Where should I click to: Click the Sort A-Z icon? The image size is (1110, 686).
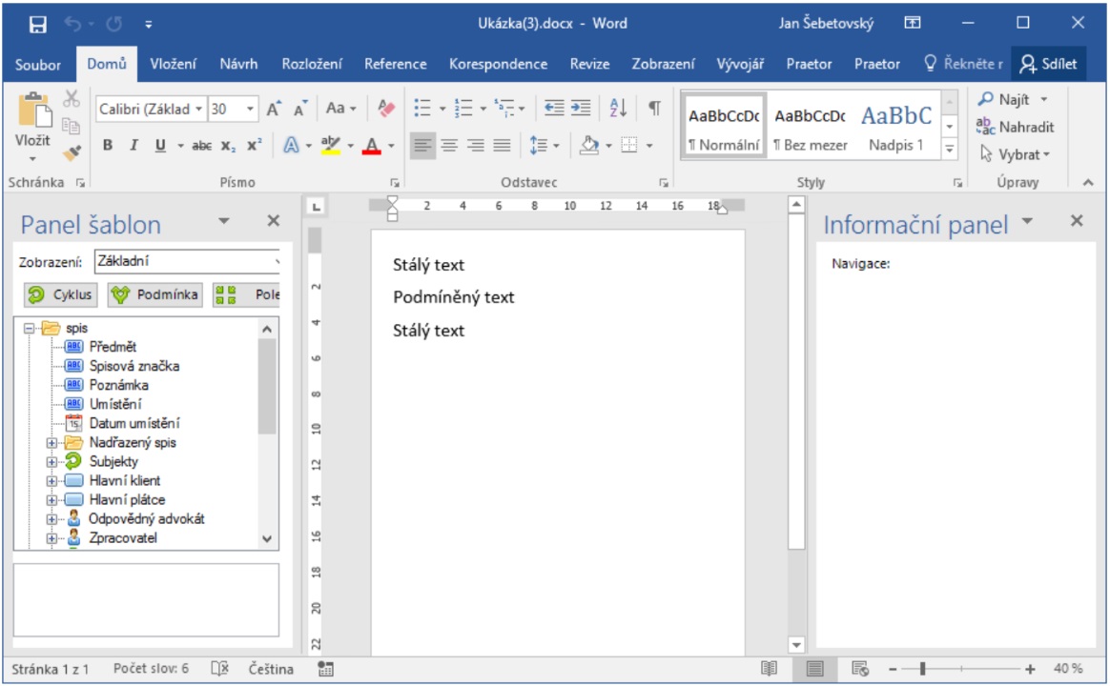click(617, 109)
